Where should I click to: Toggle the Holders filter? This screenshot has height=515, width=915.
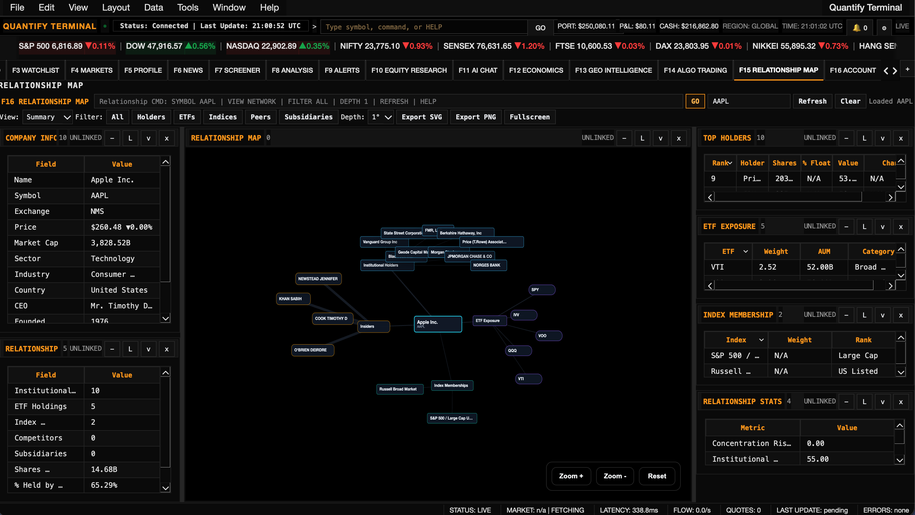point(151,117)
